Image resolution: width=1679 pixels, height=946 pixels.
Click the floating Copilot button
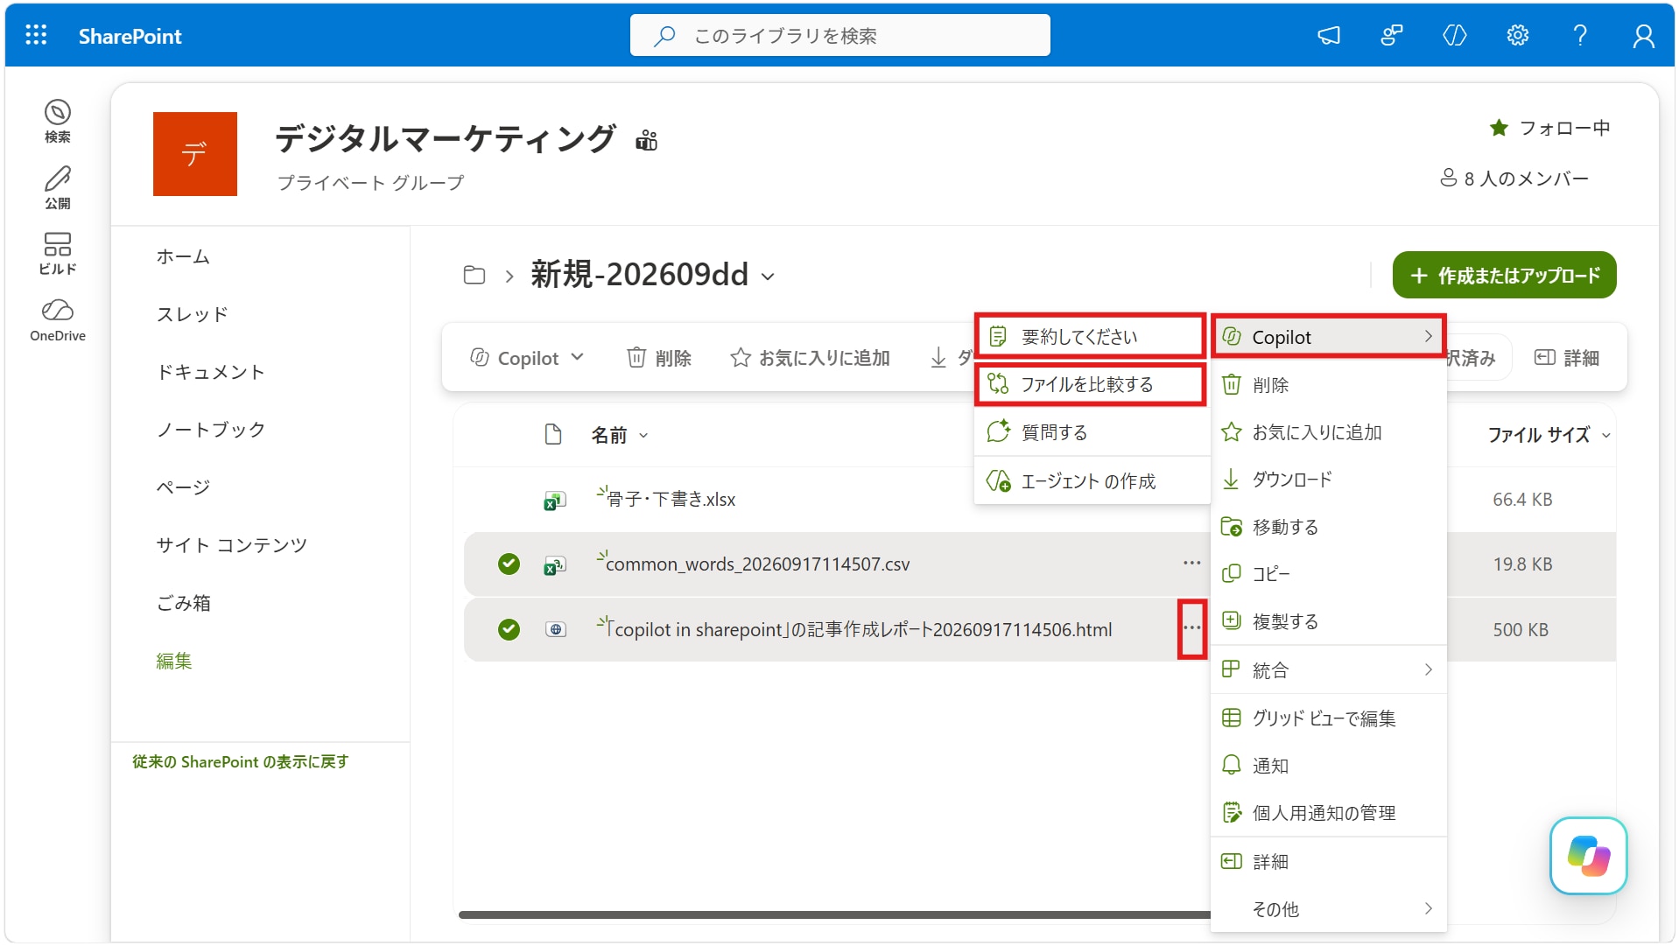(x=1588, y=855)
